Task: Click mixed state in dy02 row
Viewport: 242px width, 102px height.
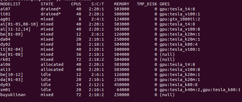Action: [47, 45]
